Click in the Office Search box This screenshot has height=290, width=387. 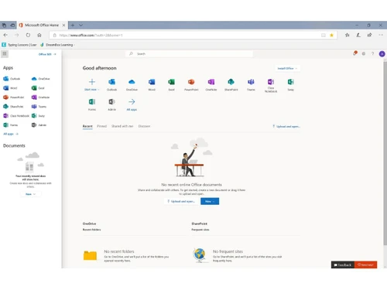click(x=190, y=54)
